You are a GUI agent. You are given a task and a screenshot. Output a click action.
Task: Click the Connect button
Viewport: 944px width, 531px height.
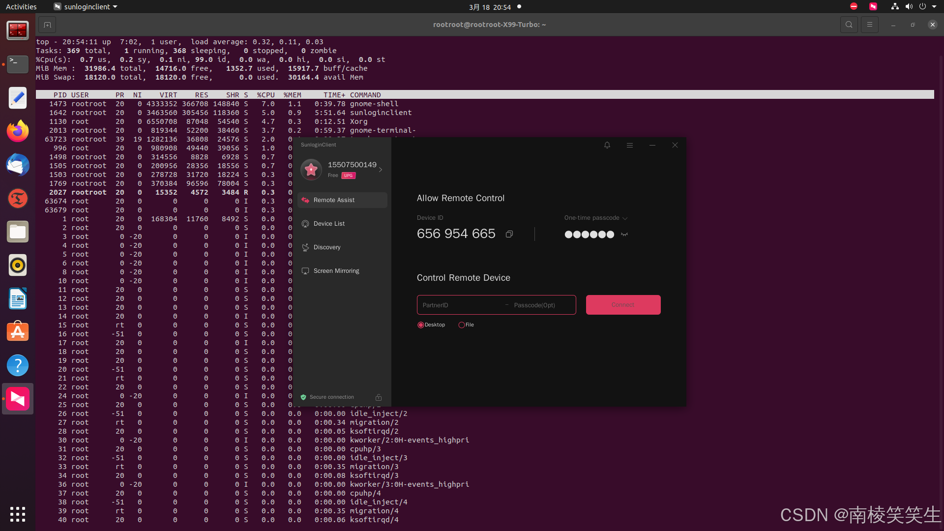[x=623, y=305]
